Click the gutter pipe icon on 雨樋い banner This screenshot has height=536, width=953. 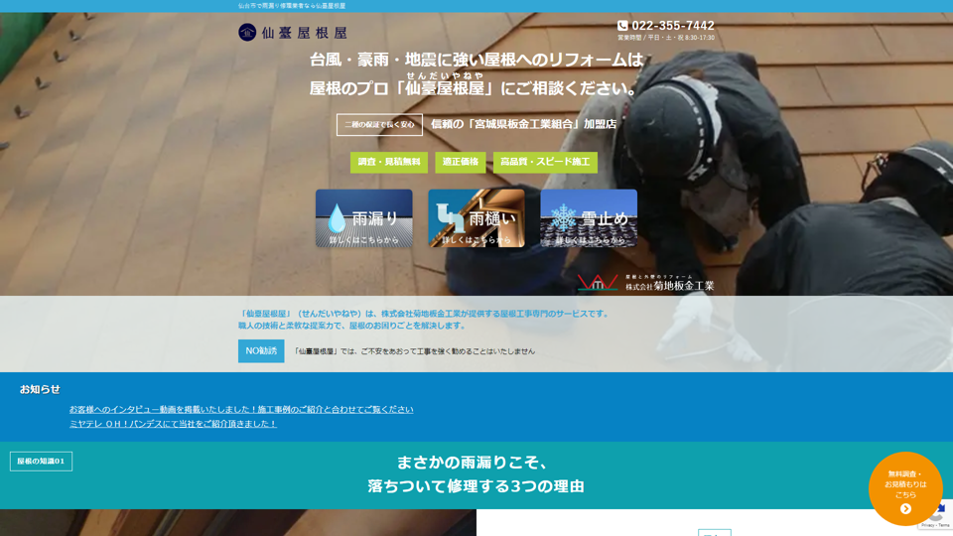tap(450, 218)
